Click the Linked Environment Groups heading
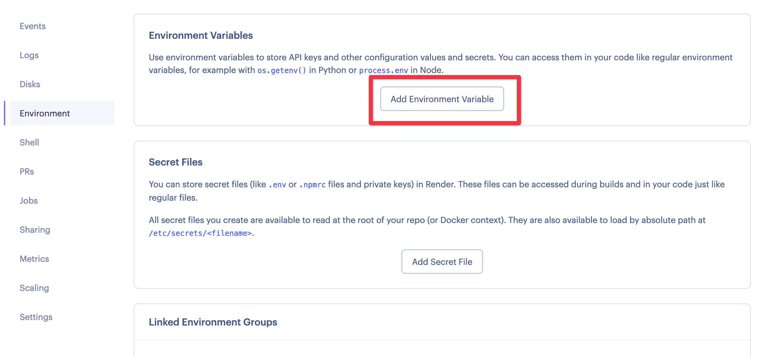Screen dimensions: 768x357 pos(212,322)
